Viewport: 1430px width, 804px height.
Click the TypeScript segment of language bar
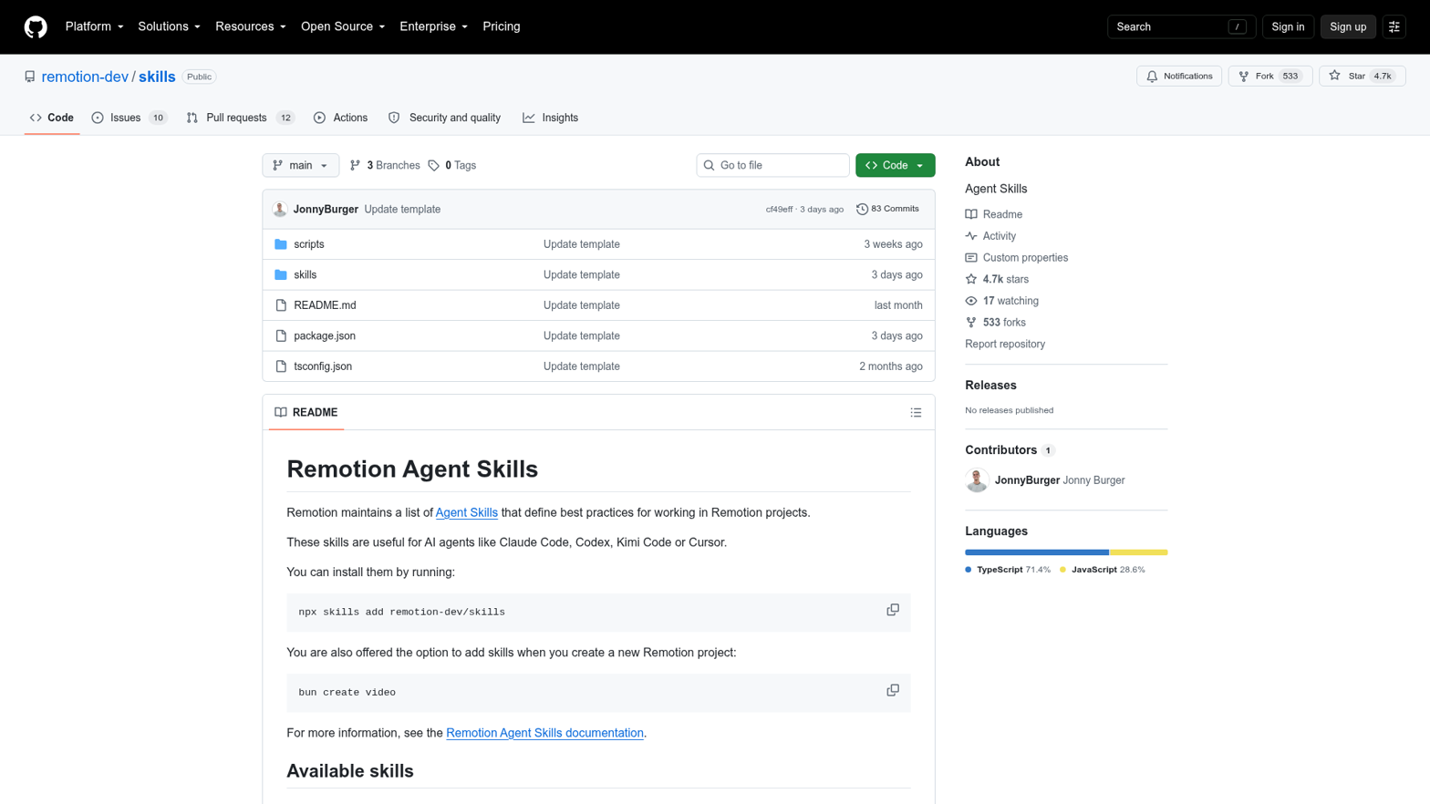pos(1036,552)
